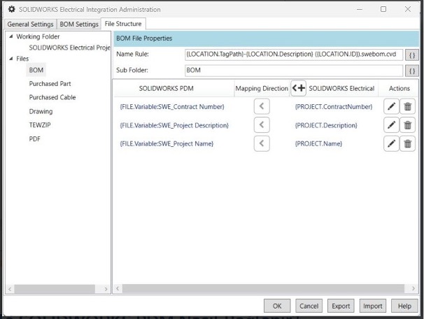Click the OK button
Image resolution: width=424 pixels, height=319 pixels.
[277, 306]
